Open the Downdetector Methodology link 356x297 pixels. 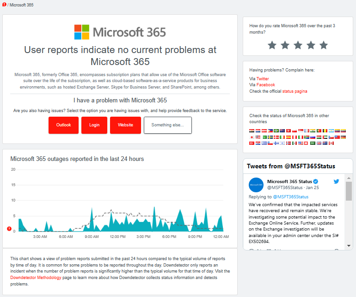tap(36, 278)
